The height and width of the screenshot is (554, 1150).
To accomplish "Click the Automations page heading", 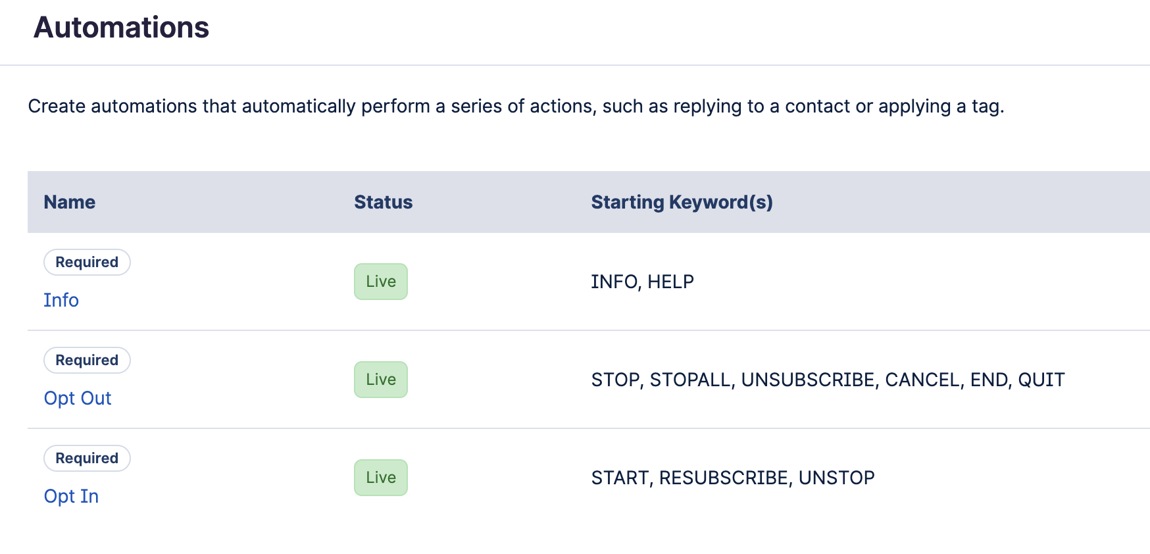I will click(x=122, y=28).
